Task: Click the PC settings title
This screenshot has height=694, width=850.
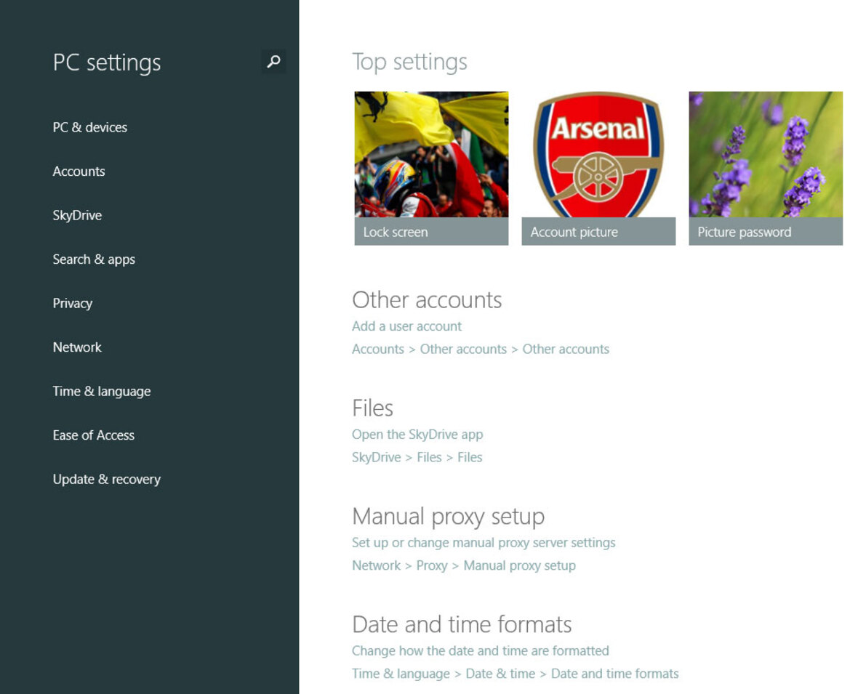Action: 107,62
